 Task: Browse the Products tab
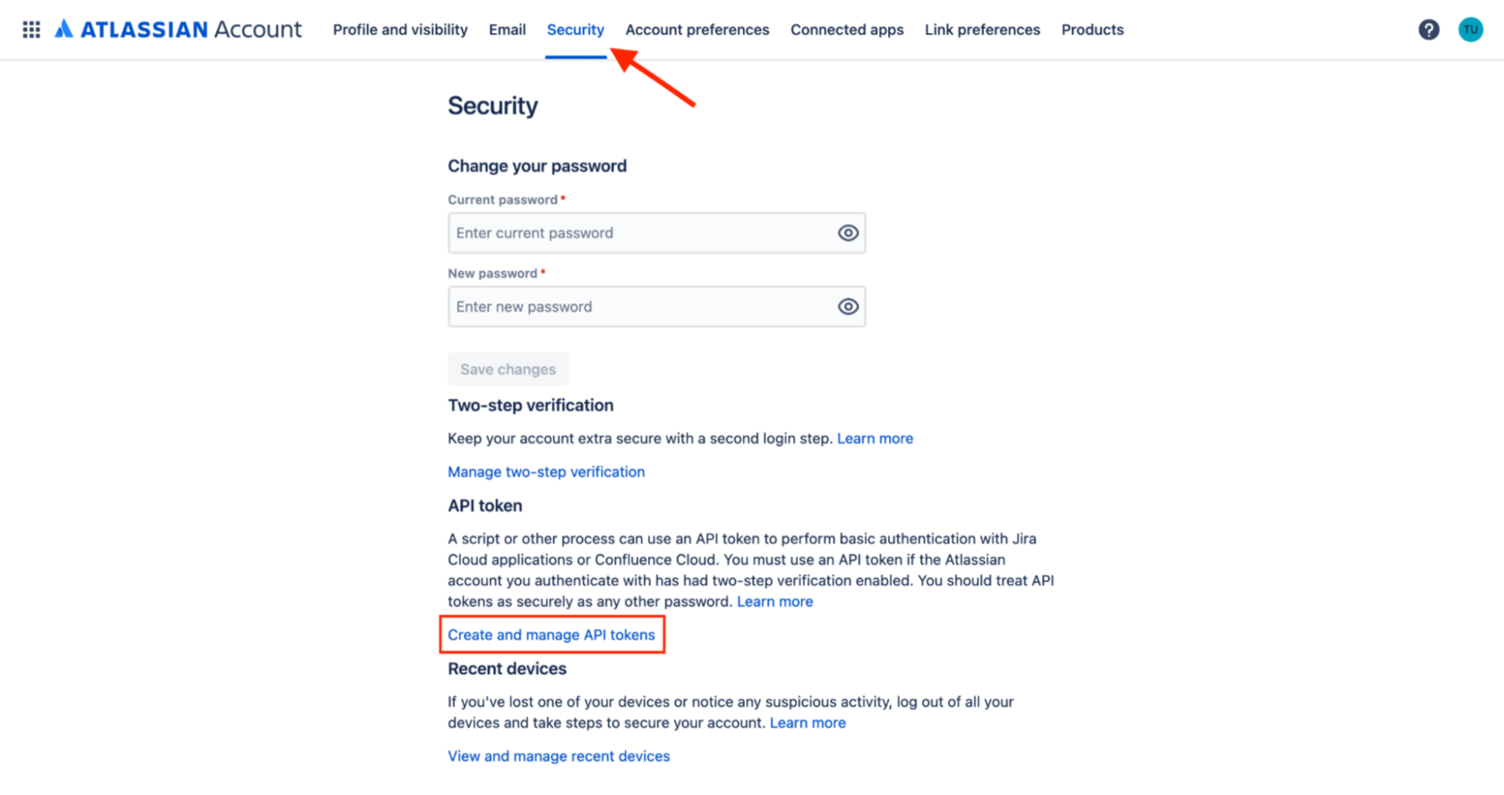click(1092, 29)
